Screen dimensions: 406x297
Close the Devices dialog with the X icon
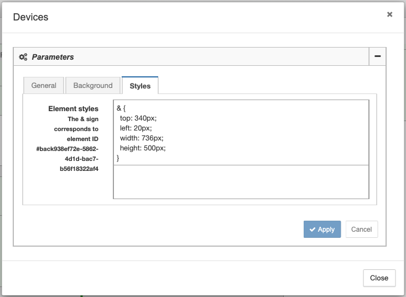click(389, 14)
